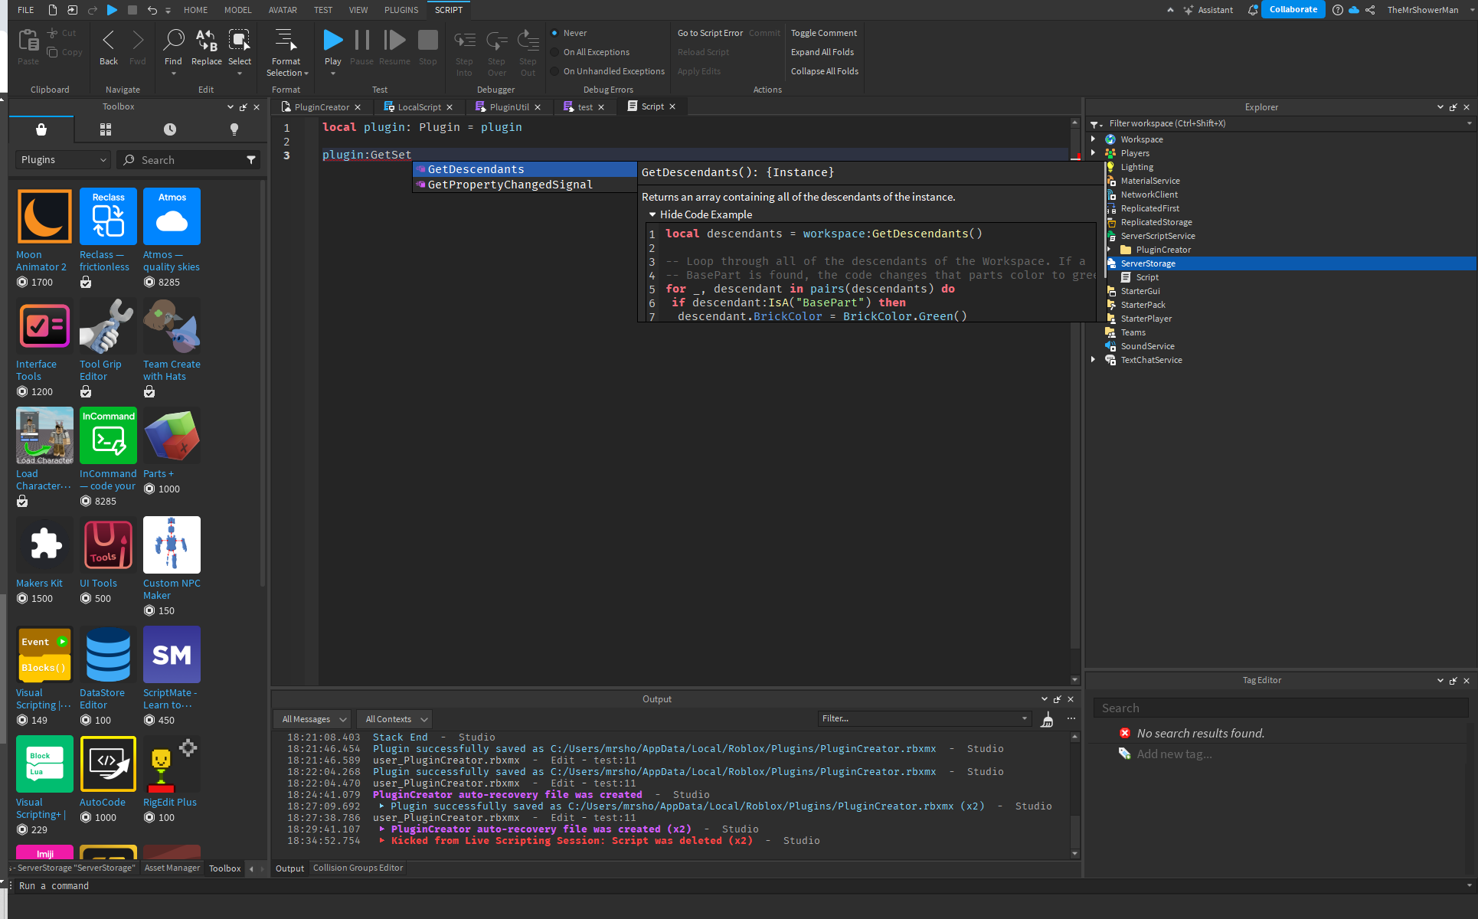1478x919 pixels.
Task: Click the notifications bell icon
Action: [x=1253, y=10]
